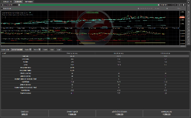
Task: Stop the backtest run
Action: (179, 5)
